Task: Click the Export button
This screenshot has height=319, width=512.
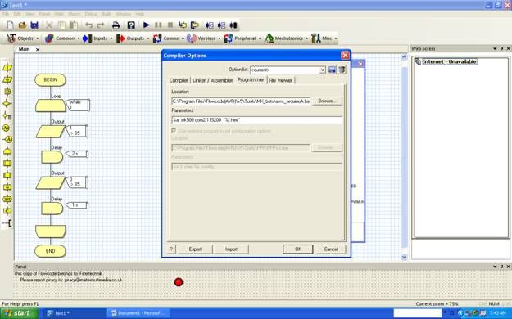Action: point(195,249)
